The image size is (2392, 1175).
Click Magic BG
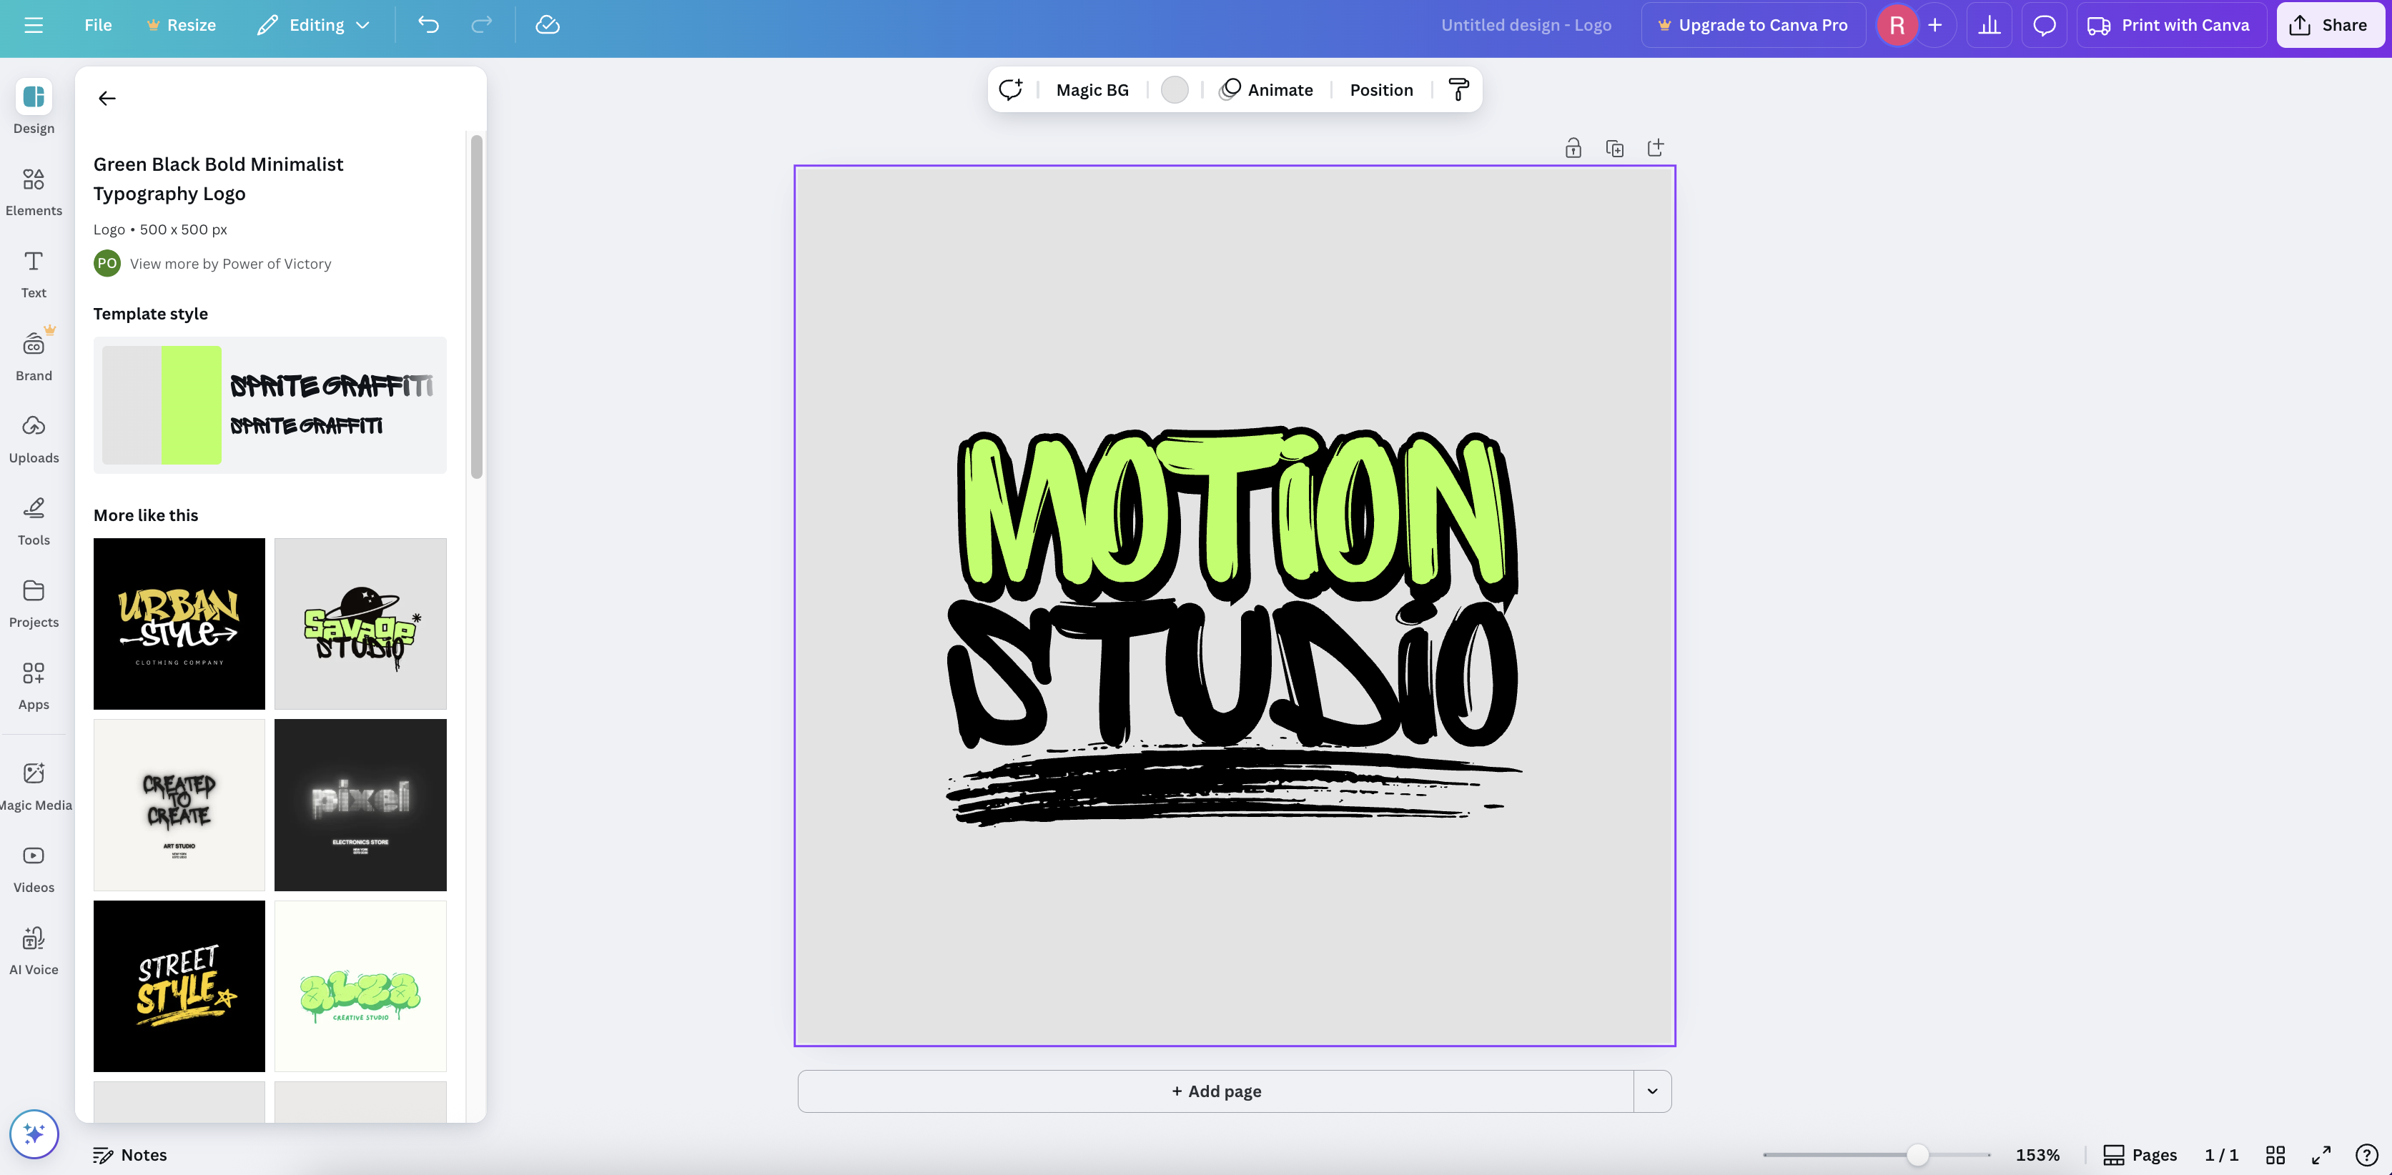[1092, 90]
